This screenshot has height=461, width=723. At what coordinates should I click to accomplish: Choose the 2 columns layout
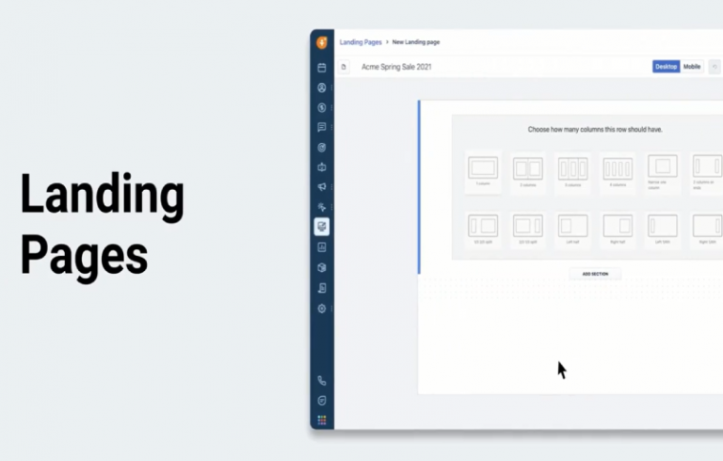pyautogui.click(x=528, y=168)
